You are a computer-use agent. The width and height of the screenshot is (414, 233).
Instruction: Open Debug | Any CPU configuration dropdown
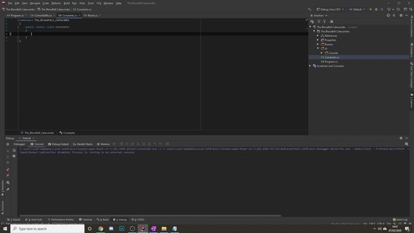coord(330,9)
